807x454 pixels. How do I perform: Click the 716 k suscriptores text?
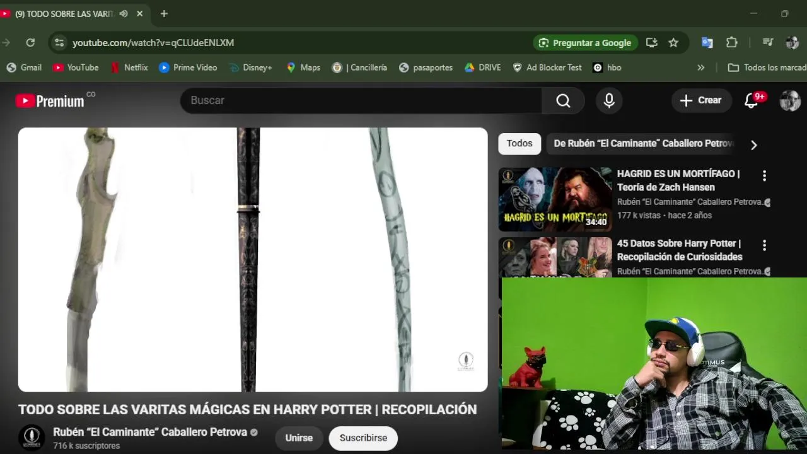[x=86, y=446]
